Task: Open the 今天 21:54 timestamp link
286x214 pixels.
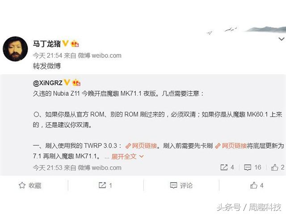Action: [x=48, y=55]
